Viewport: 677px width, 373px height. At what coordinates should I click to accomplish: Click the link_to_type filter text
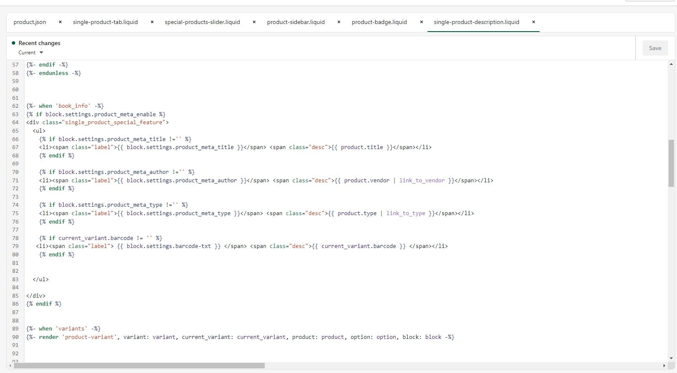coord(406,213)
